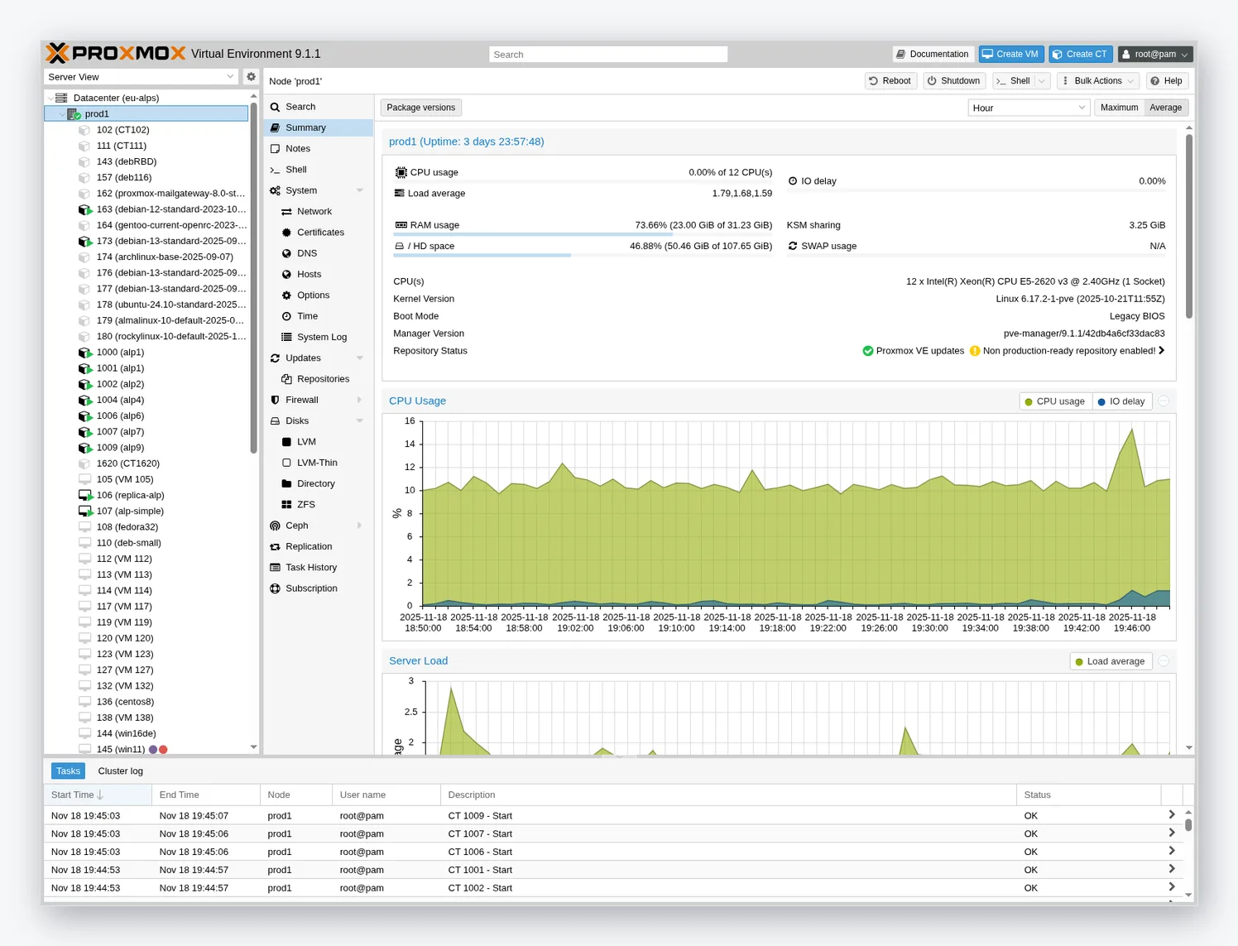Click the Datacenter (eu-alps) server icon
This screenshot has height=946, width=1238.
(x=61, y=98)
